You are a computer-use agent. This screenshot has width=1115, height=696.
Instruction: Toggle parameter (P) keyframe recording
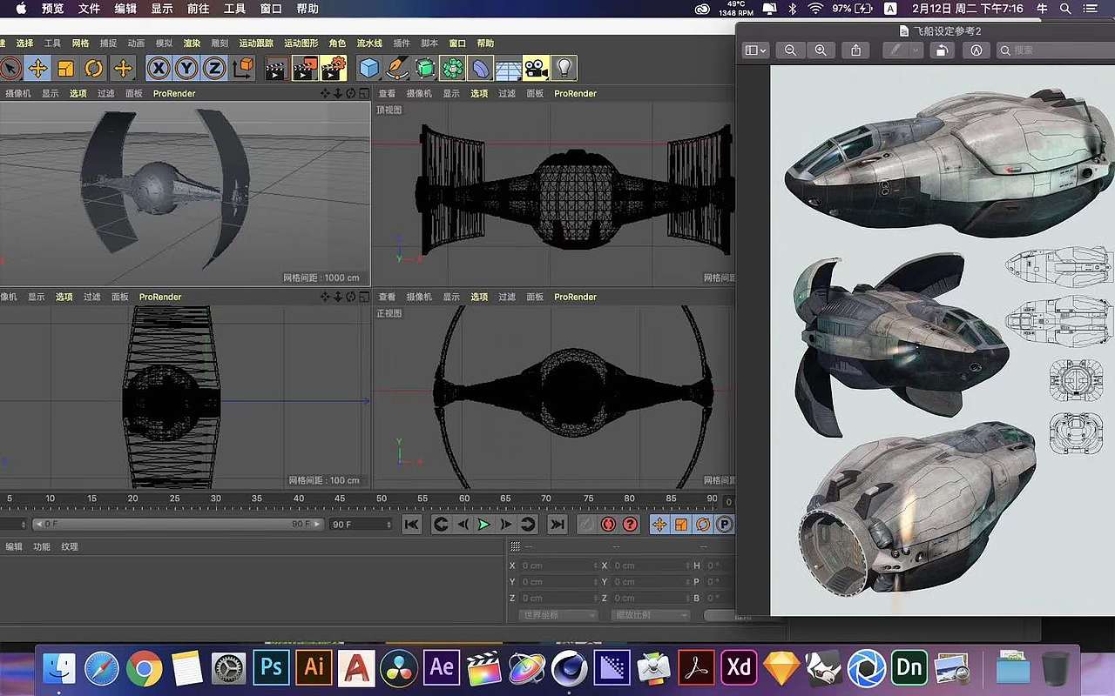724,524
